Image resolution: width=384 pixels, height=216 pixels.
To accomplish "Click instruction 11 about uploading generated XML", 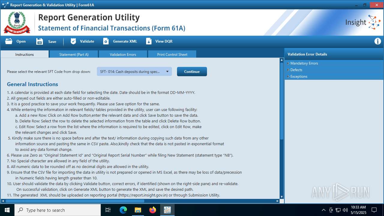I will (113, 195).
